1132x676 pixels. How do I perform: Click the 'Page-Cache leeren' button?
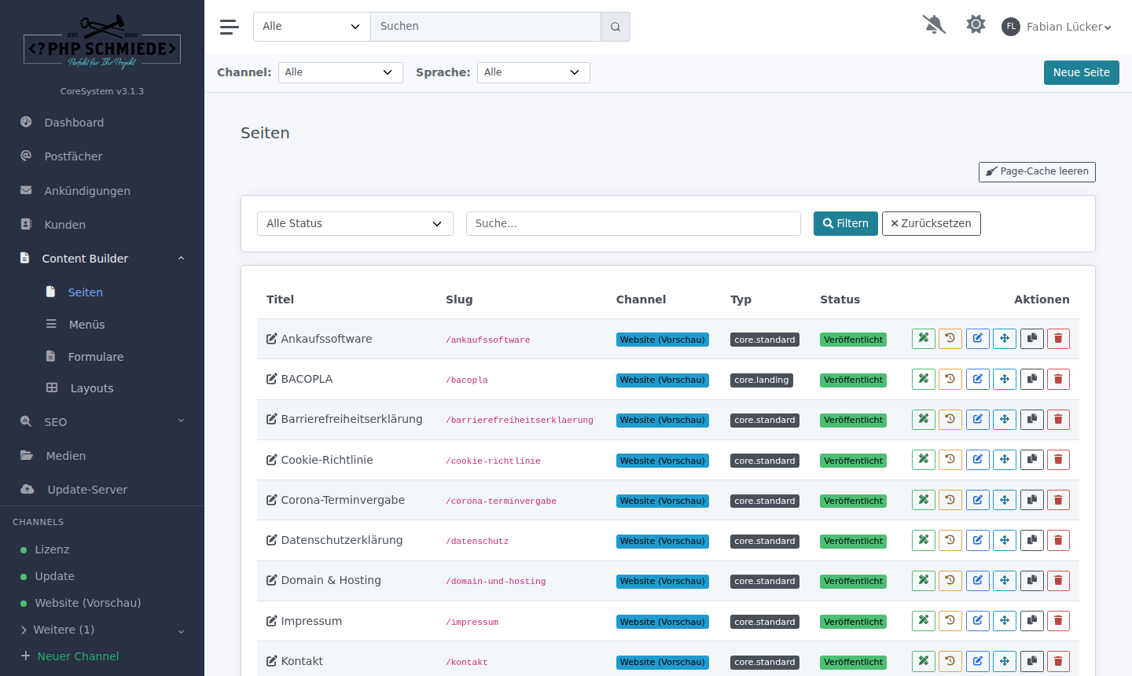click(x=1037, y=171)
